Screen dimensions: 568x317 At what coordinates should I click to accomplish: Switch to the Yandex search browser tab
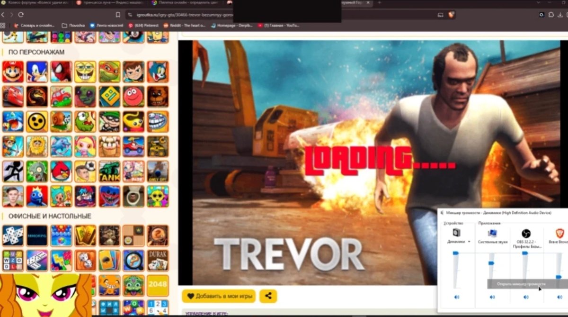click(109, 3)
